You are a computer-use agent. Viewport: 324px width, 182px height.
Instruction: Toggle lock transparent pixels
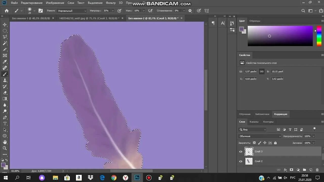(x=254, y=143)
